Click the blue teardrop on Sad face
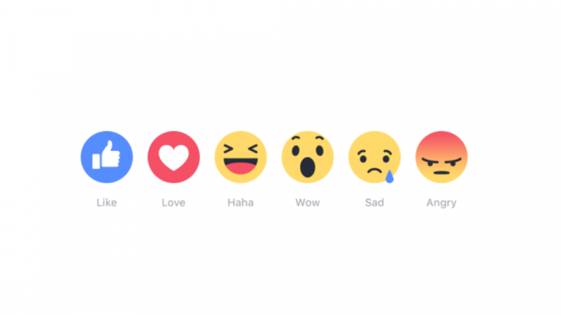 pos(389,176)
